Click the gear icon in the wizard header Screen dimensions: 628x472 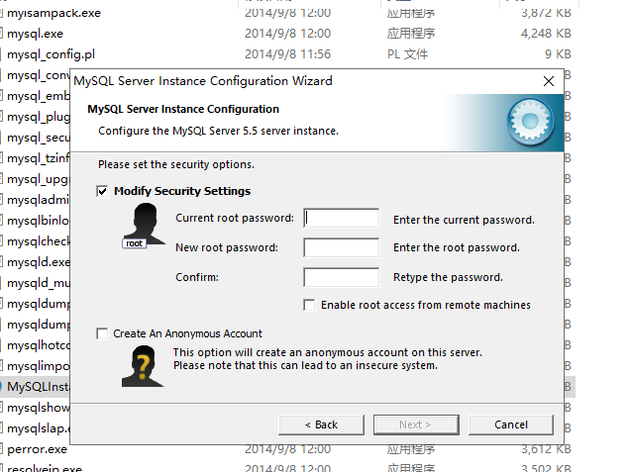pyautogui.click(x=530, y=122)
